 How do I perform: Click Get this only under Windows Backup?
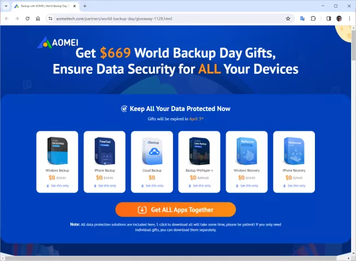[58, 185]
